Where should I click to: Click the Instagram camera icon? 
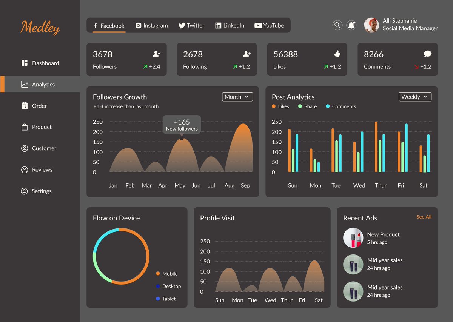tap(139, 25)
